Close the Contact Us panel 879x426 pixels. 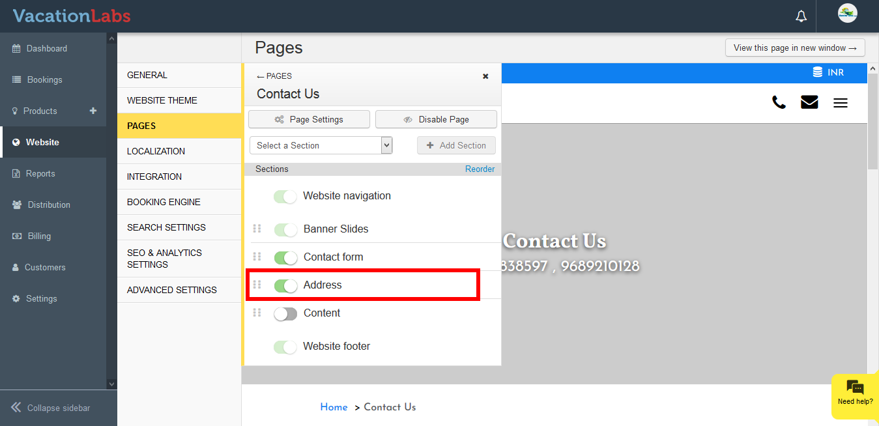click(485, 76)
